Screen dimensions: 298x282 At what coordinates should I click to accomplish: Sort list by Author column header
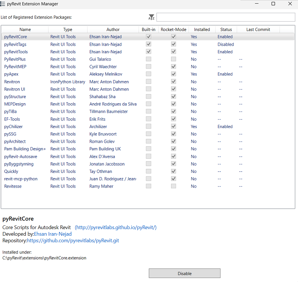point(113,30)
